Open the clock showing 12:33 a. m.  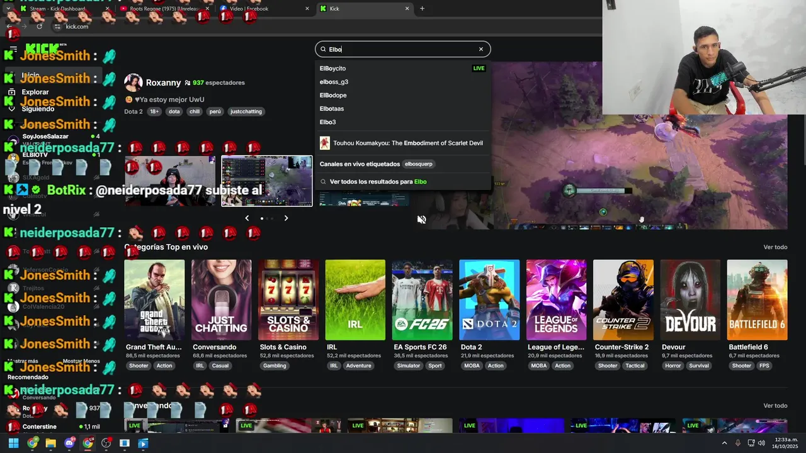pyautogui.click(x=786, y=443)
